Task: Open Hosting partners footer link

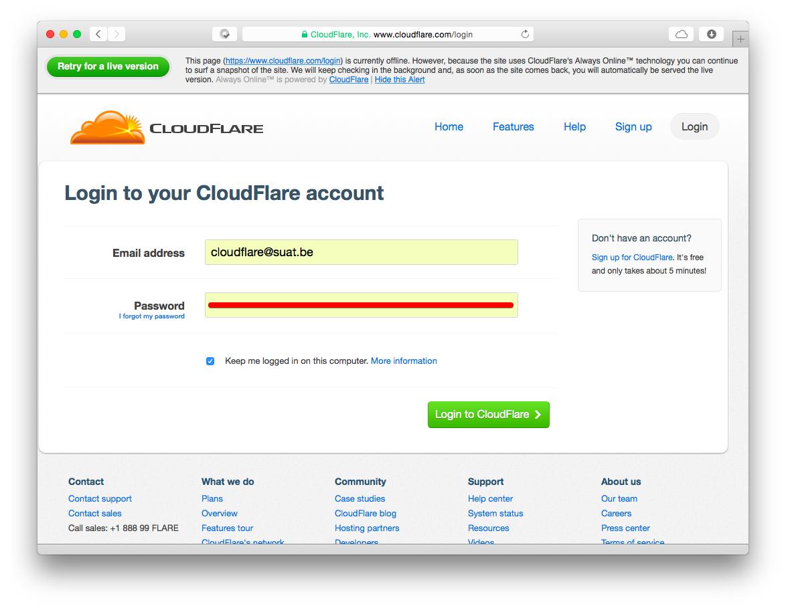Action: [367, 528]
